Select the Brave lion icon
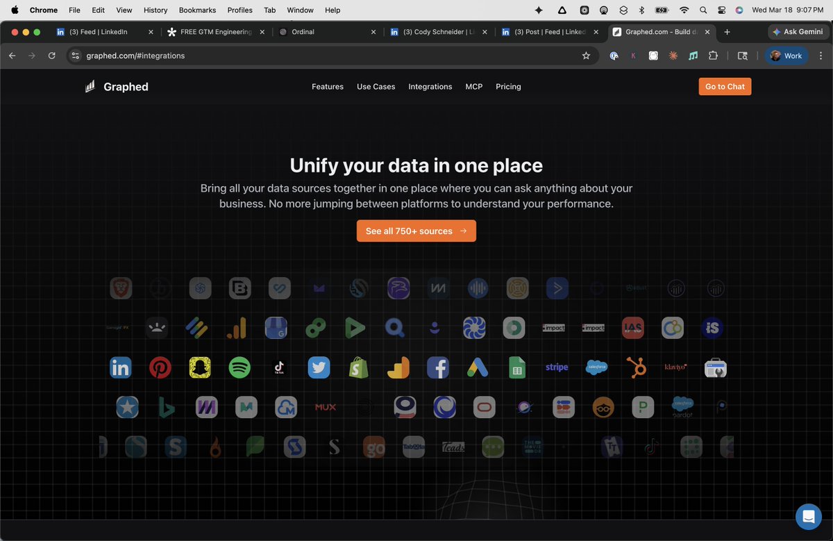833x541 pixels. click(x=121, y=288)
